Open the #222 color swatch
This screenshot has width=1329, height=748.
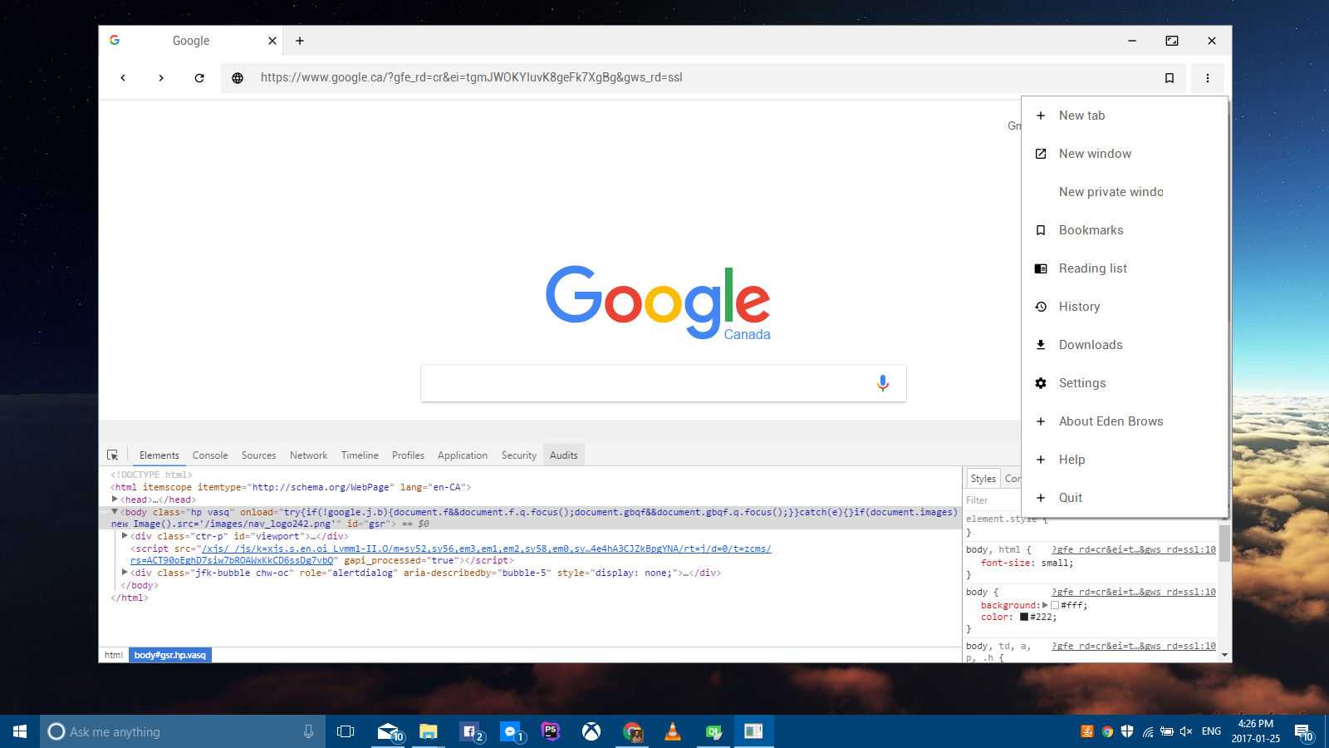click(x=1024, y=617)
